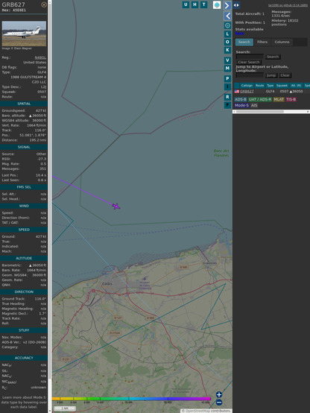Click the horizontal scrollbar under aircraft table

pyautogui.click(x=271, y=112)
